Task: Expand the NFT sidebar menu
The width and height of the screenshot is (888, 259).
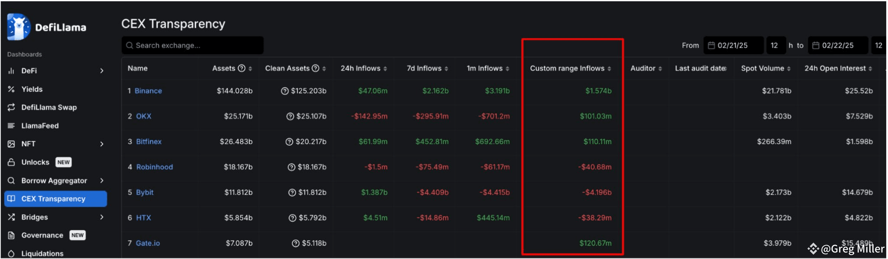Action: (x=101, y=144)
